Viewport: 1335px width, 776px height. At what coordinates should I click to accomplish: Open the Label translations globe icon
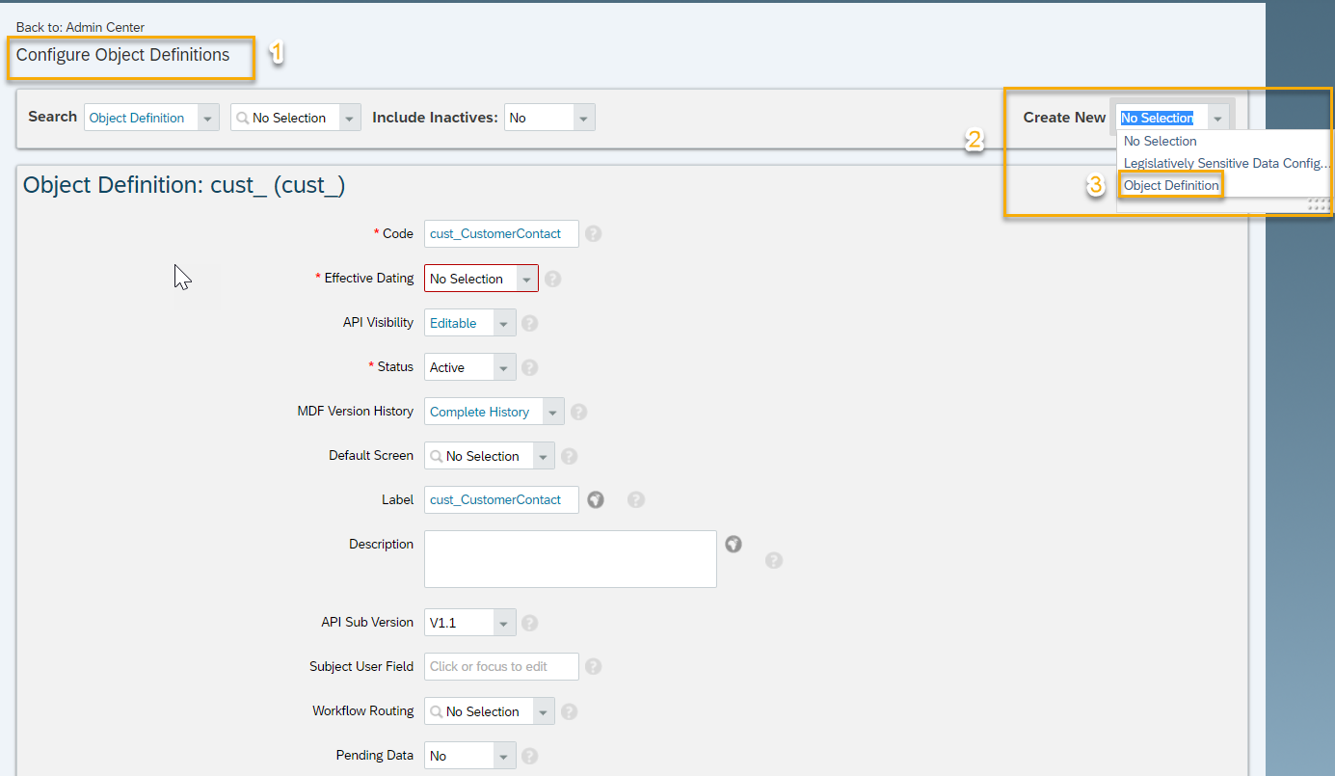point(596,499)
